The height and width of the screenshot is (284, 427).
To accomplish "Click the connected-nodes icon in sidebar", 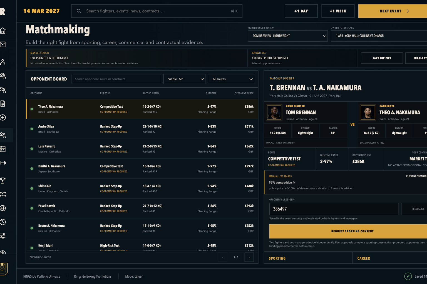I will (x=3, y=194).
